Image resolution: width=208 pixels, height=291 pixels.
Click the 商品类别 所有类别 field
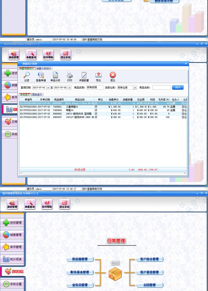(95, 87)
